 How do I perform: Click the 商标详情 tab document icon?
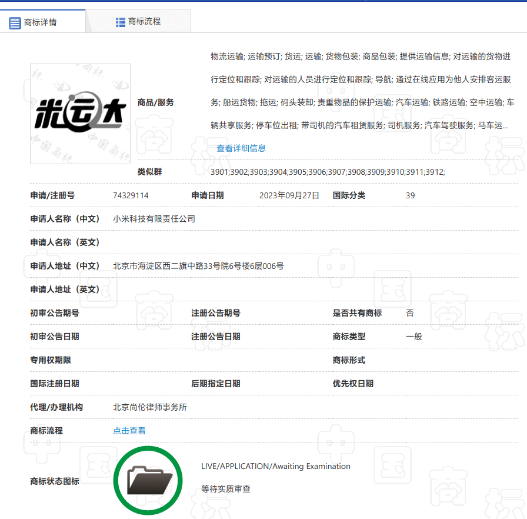15,22
